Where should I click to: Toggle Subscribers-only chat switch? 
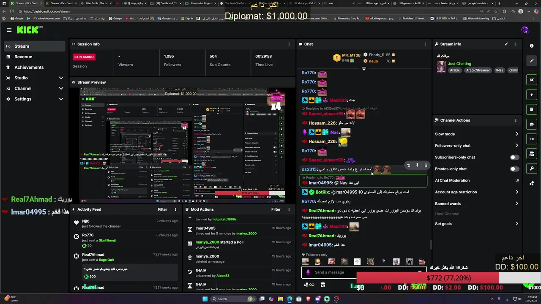tap(514, 157)
